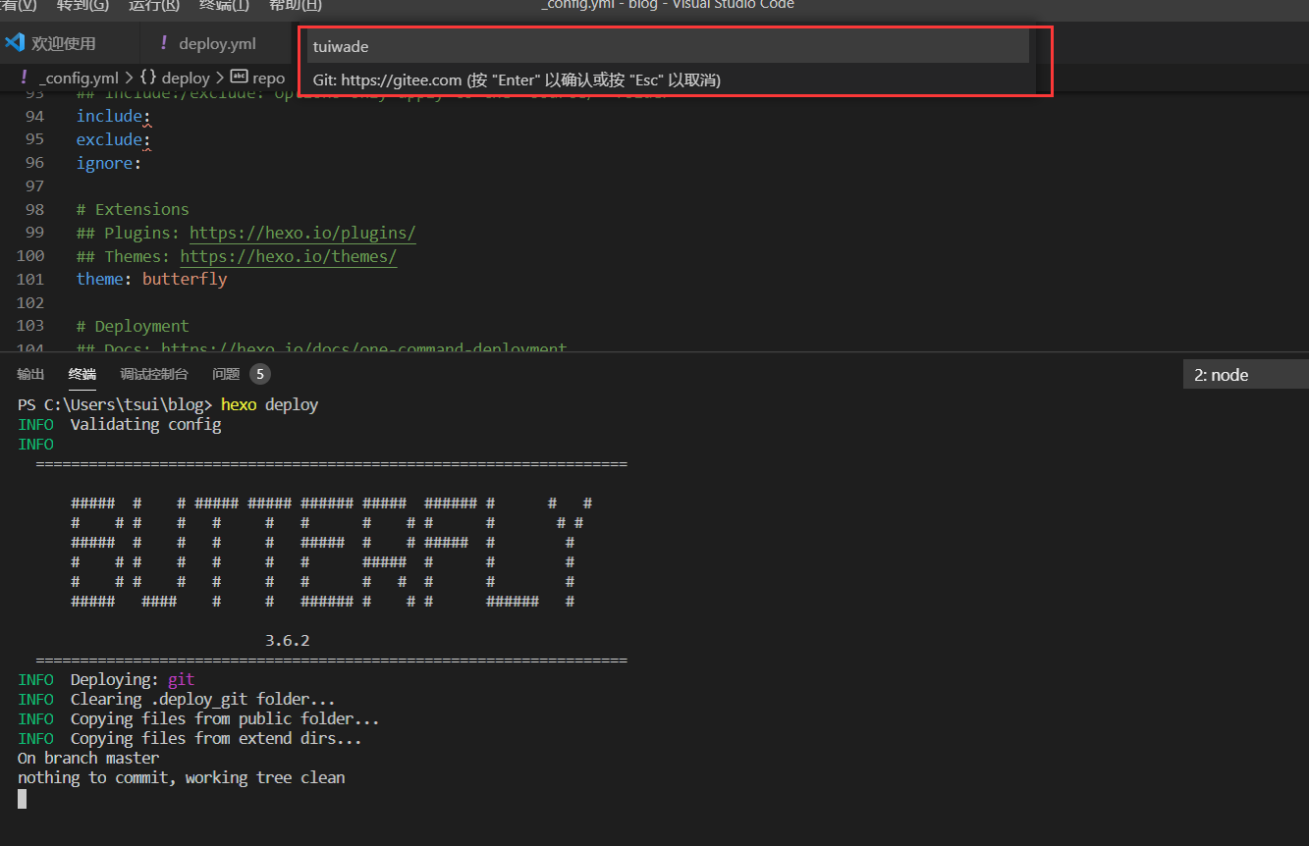Click the version number 3.6.2 in terminal
Viewport: 1309px width, 846px height.
288,640
